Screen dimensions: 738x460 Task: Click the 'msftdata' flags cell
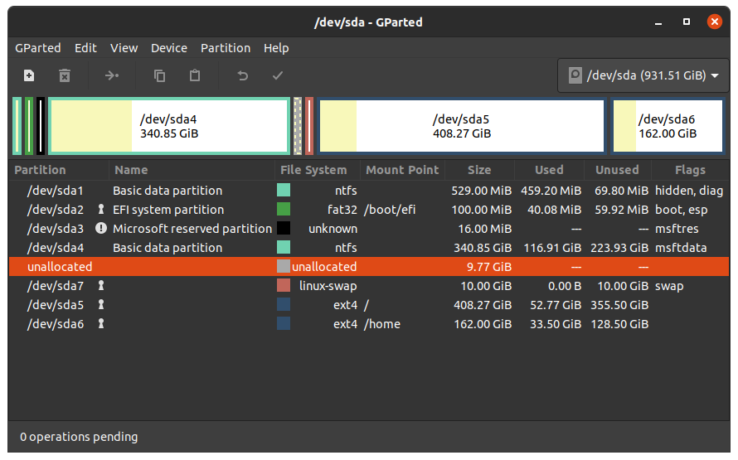(681, 247)
